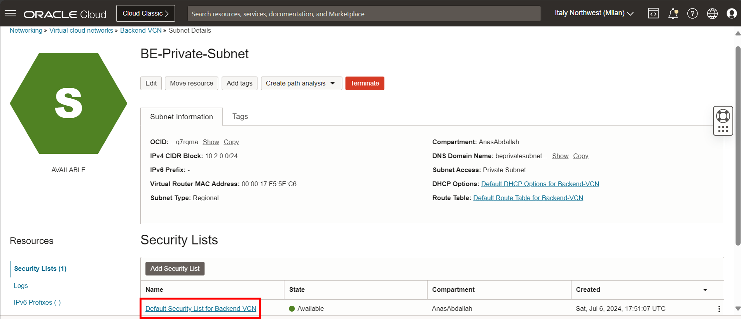Click the Add Security List button
The height and width of the screenshot is (319, 741).
click(x=175, y=268)
